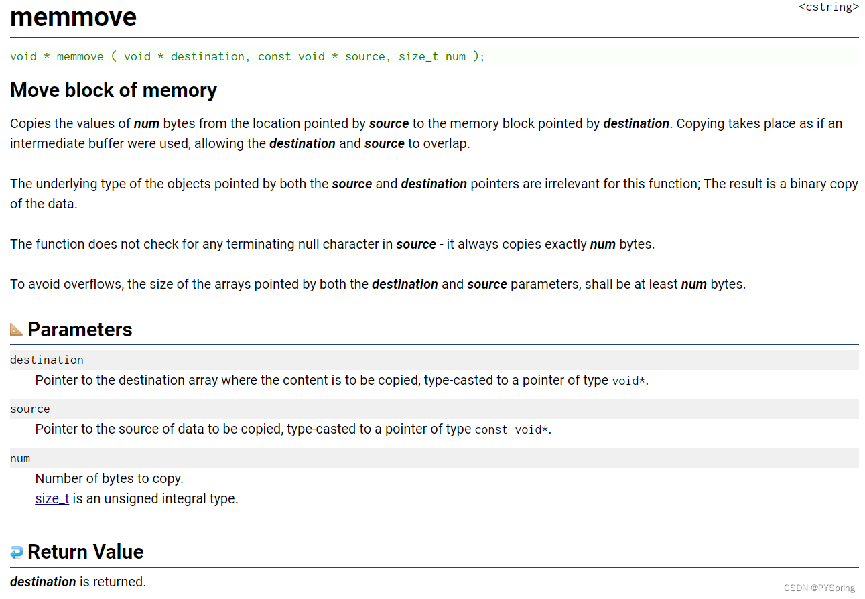Click "Number of bytes to copy." text
865x599 pixels.
[109, 478]
